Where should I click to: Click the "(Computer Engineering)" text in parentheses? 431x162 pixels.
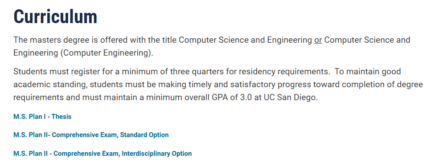click(107, 53)
